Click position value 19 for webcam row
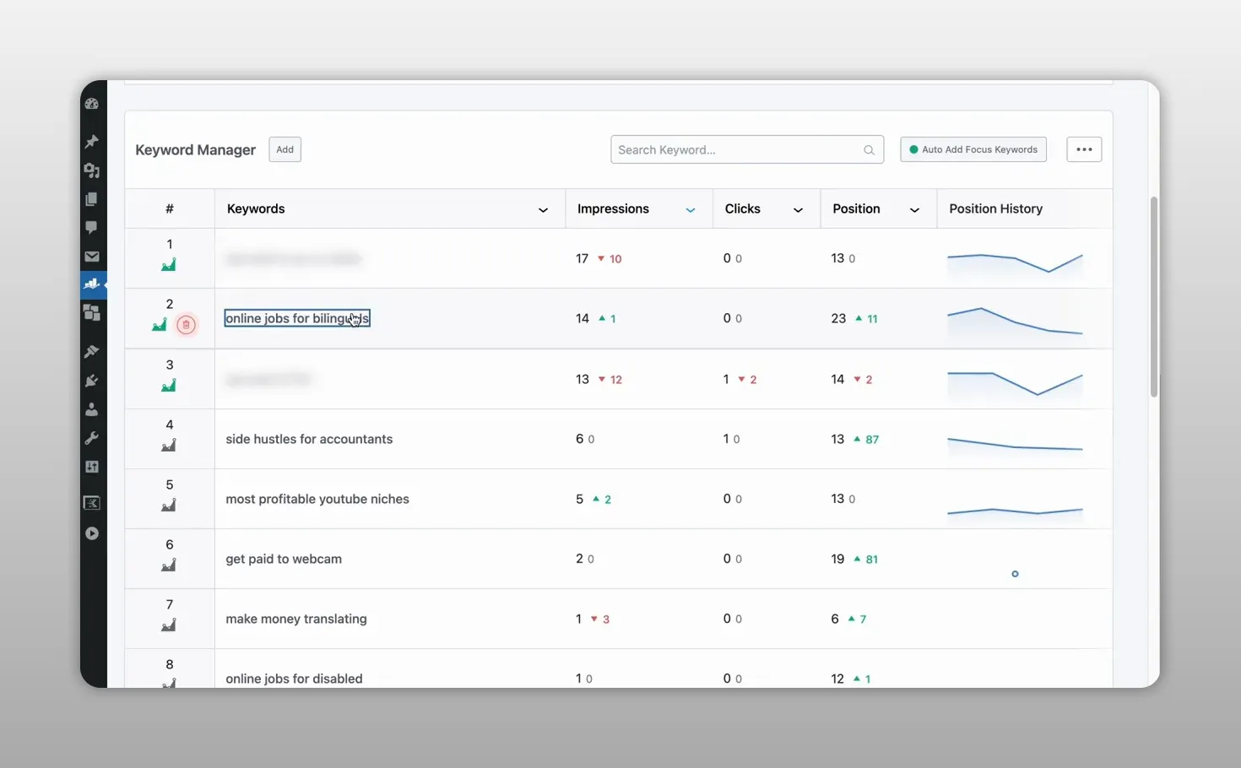The height and width of the screenshot is (768, 1241). click(x=837, y=559)
